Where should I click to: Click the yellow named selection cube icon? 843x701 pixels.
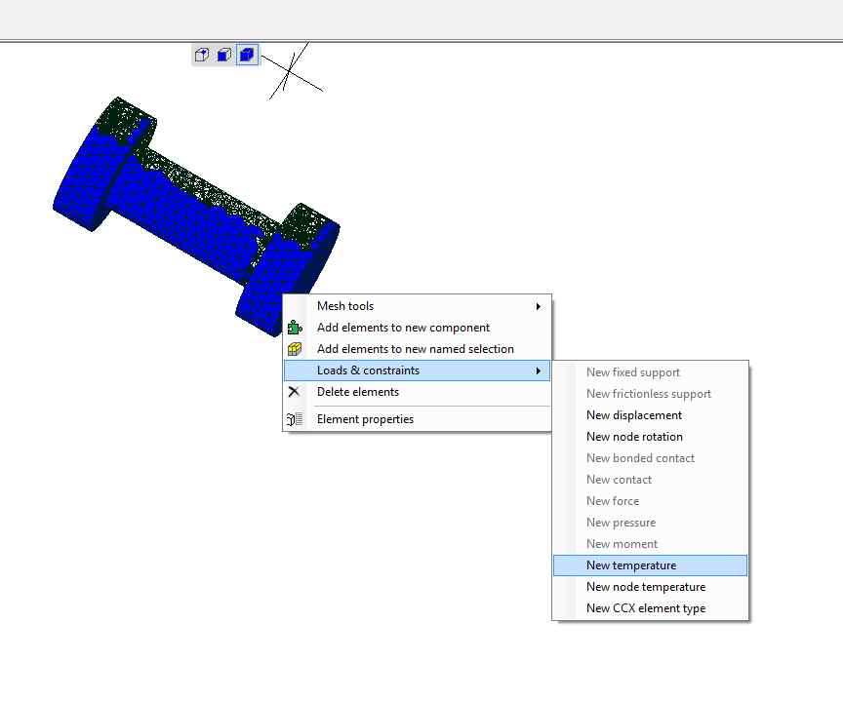click(294, 349)
